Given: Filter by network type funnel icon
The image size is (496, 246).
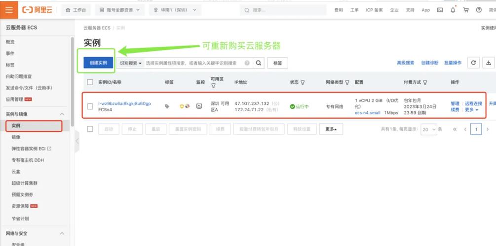Looking at the screenshot, I should [x=347, y=82].
